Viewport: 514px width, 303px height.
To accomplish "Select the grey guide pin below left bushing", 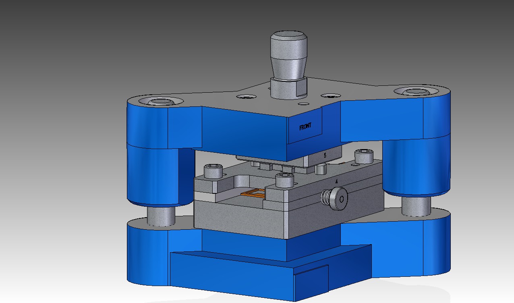I will click(161, 215).
